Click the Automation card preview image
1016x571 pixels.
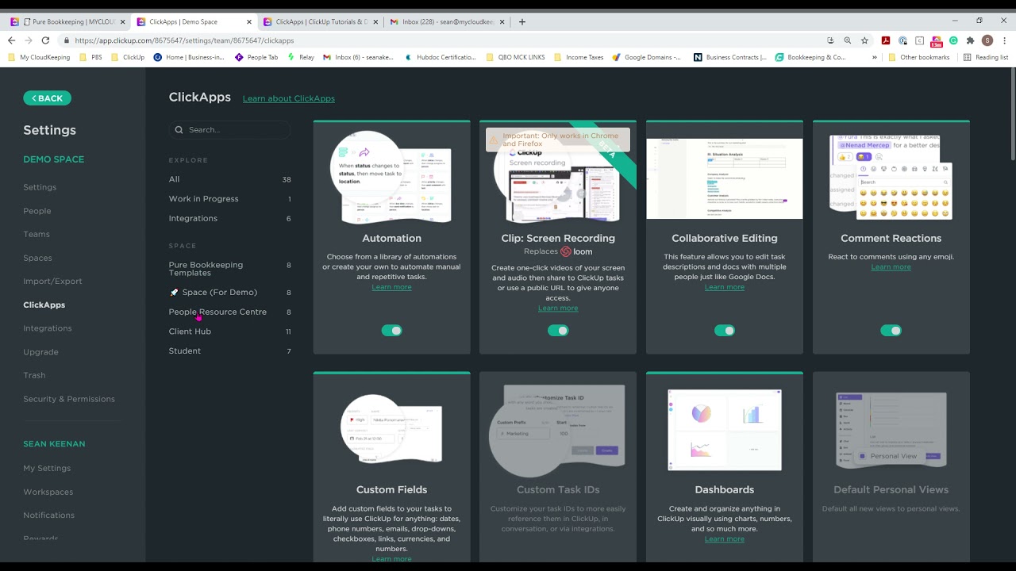point(391,177)
